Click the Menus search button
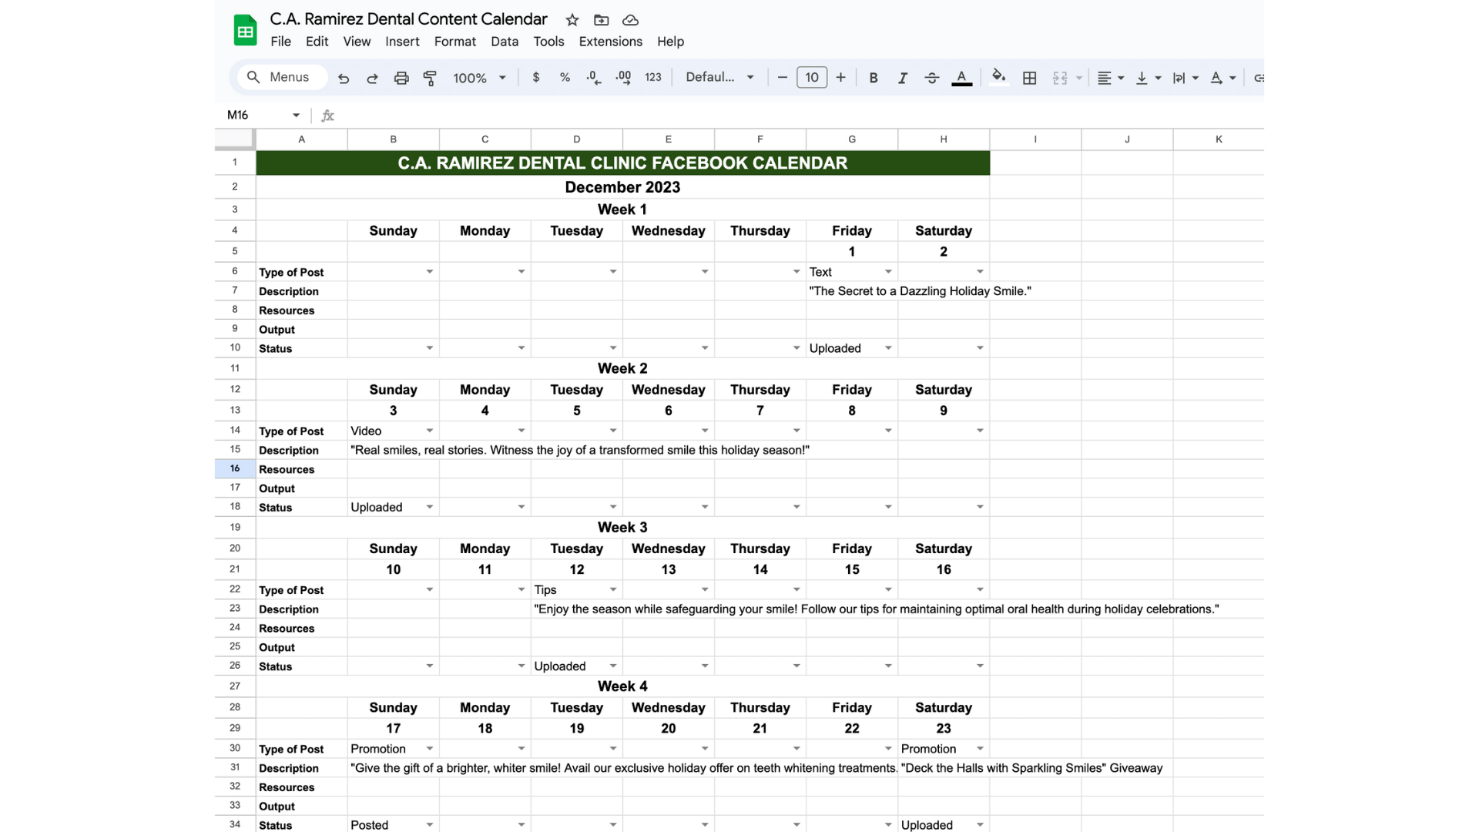Viewport: 1479px width, 832px height. pyautogui.click(x=279, y=78)
